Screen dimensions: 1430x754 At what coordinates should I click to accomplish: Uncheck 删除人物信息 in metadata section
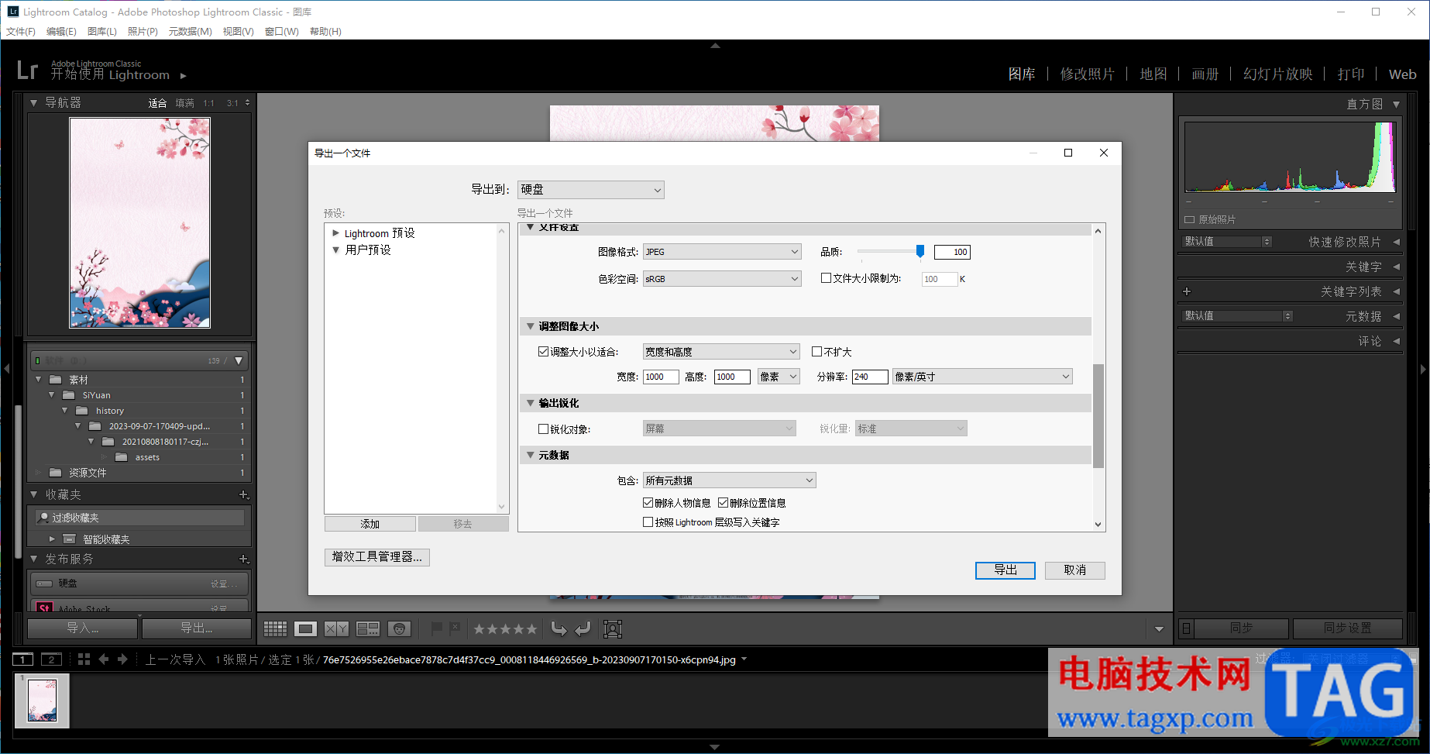pos(648,502)
